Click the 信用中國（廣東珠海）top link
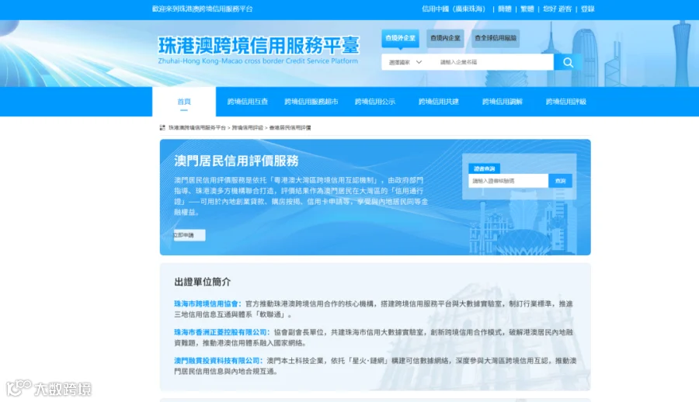This screenshot has height=402, width=699. 454,9
